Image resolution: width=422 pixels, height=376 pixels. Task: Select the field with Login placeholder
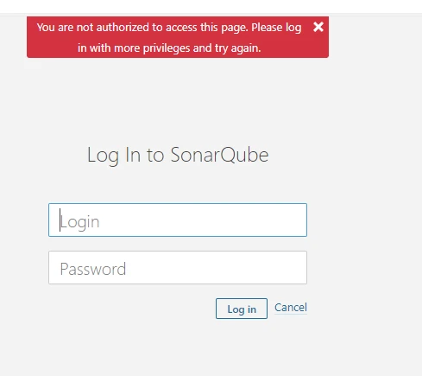click(178, 220)
